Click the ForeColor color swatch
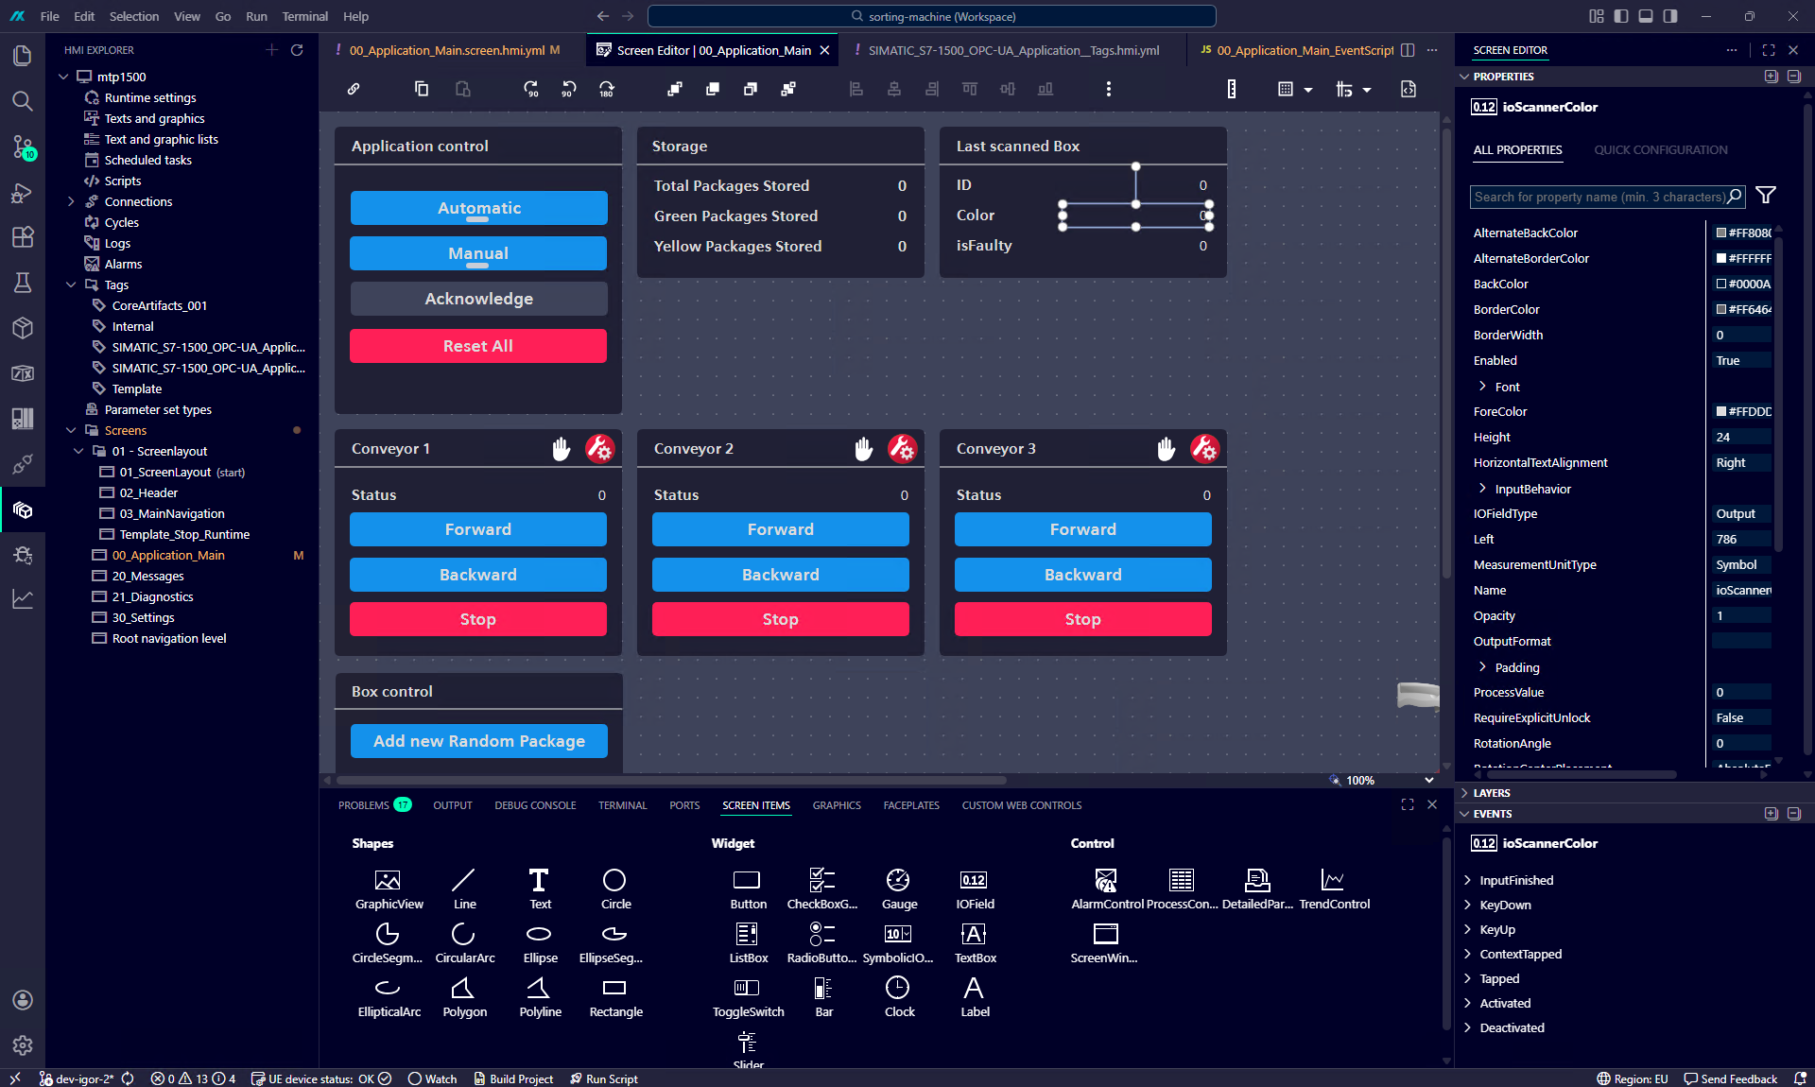 1721,411
